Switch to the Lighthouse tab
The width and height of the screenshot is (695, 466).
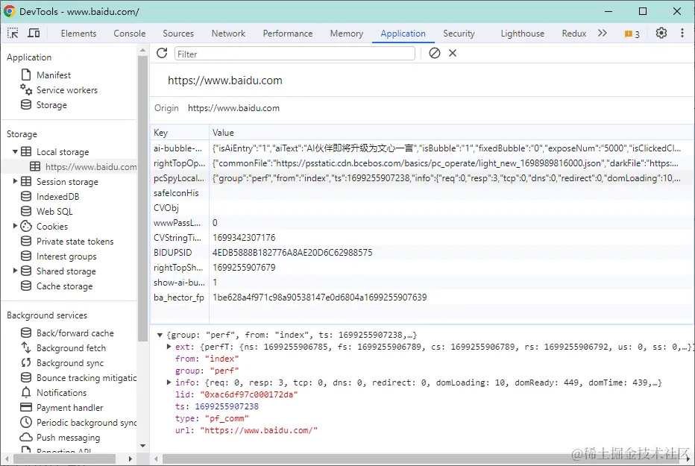click(x=523, y=34)
